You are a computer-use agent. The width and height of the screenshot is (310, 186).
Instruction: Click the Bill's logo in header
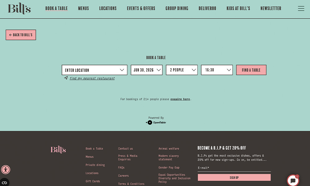(19, 8)
